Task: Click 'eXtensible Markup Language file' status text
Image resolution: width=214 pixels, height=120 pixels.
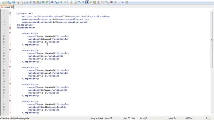Action: point(15,118)
